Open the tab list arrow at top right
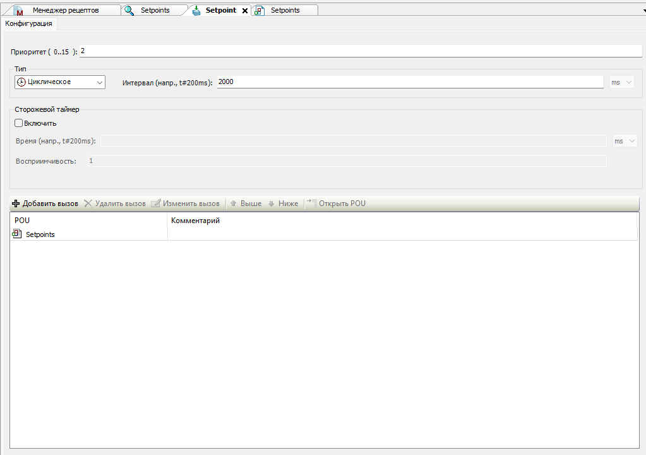Viewport: 646px width, 455px height. coord(642,11)
